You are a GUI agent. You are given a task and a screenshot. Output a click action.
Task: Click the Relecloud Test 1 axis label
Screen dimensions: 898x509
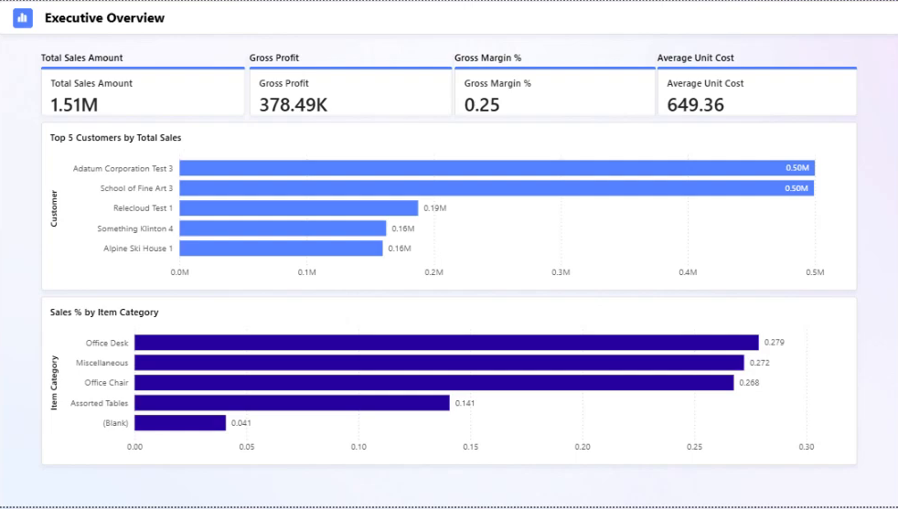pyautogui.click(x=144, y=207)
